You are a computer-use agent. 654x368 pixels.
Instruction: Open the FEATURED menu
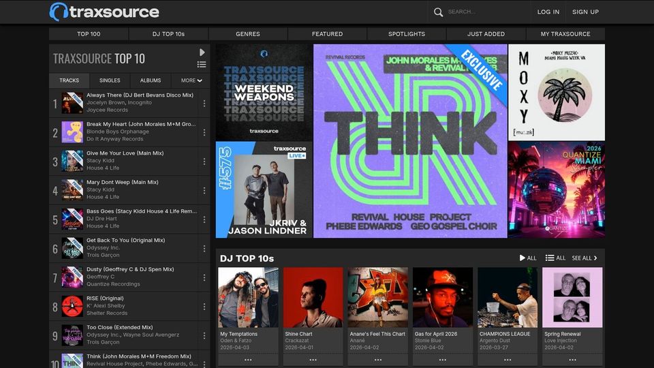(x=328, y=34)
